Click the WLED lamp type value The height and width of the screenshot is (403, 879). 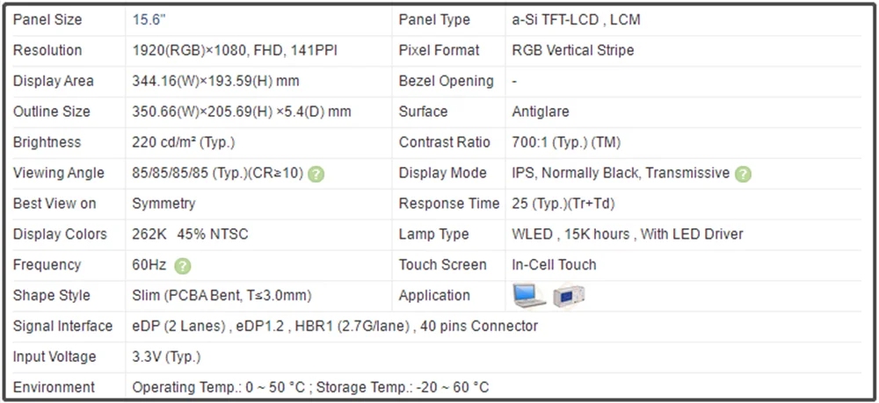(627, 234)
